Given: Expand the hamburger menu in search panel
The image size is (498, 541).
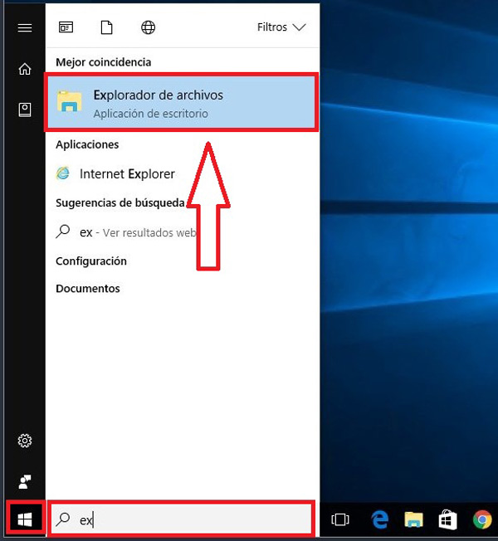Looking at the screenshot, I should pyautogui.click(x=24, y=27).
